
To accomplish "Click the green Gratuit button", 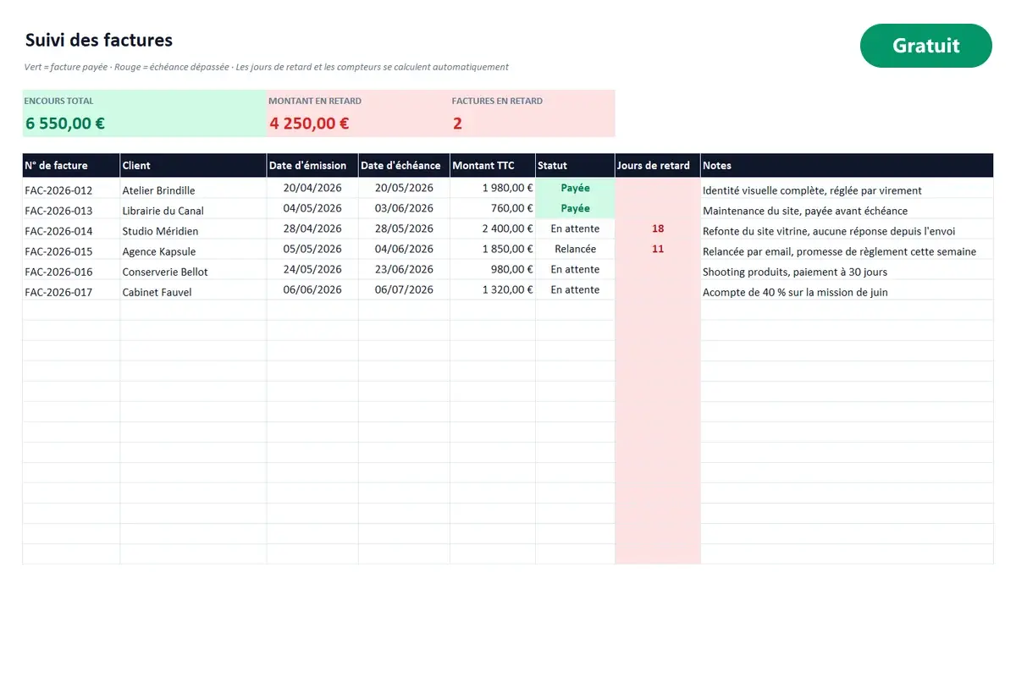I will point(925,46).
